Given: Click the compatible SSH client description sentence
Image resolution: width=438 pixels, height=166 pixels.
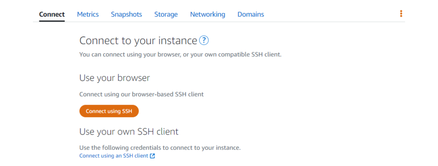Looking at the screenshot, I should [181, 55].
